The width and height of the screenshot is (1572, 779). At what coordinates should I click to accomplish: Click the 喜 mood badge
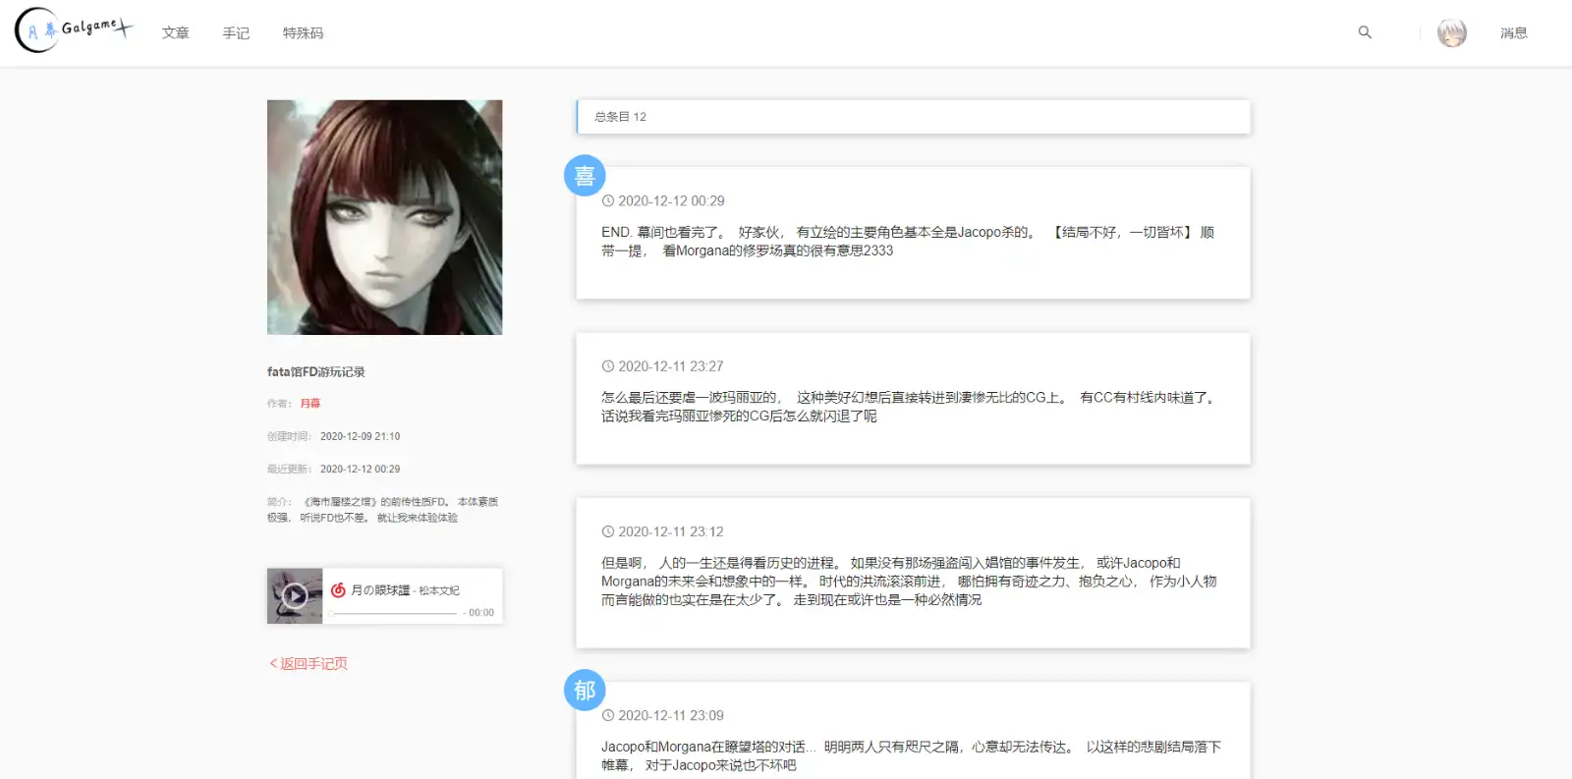pos(585,176)
